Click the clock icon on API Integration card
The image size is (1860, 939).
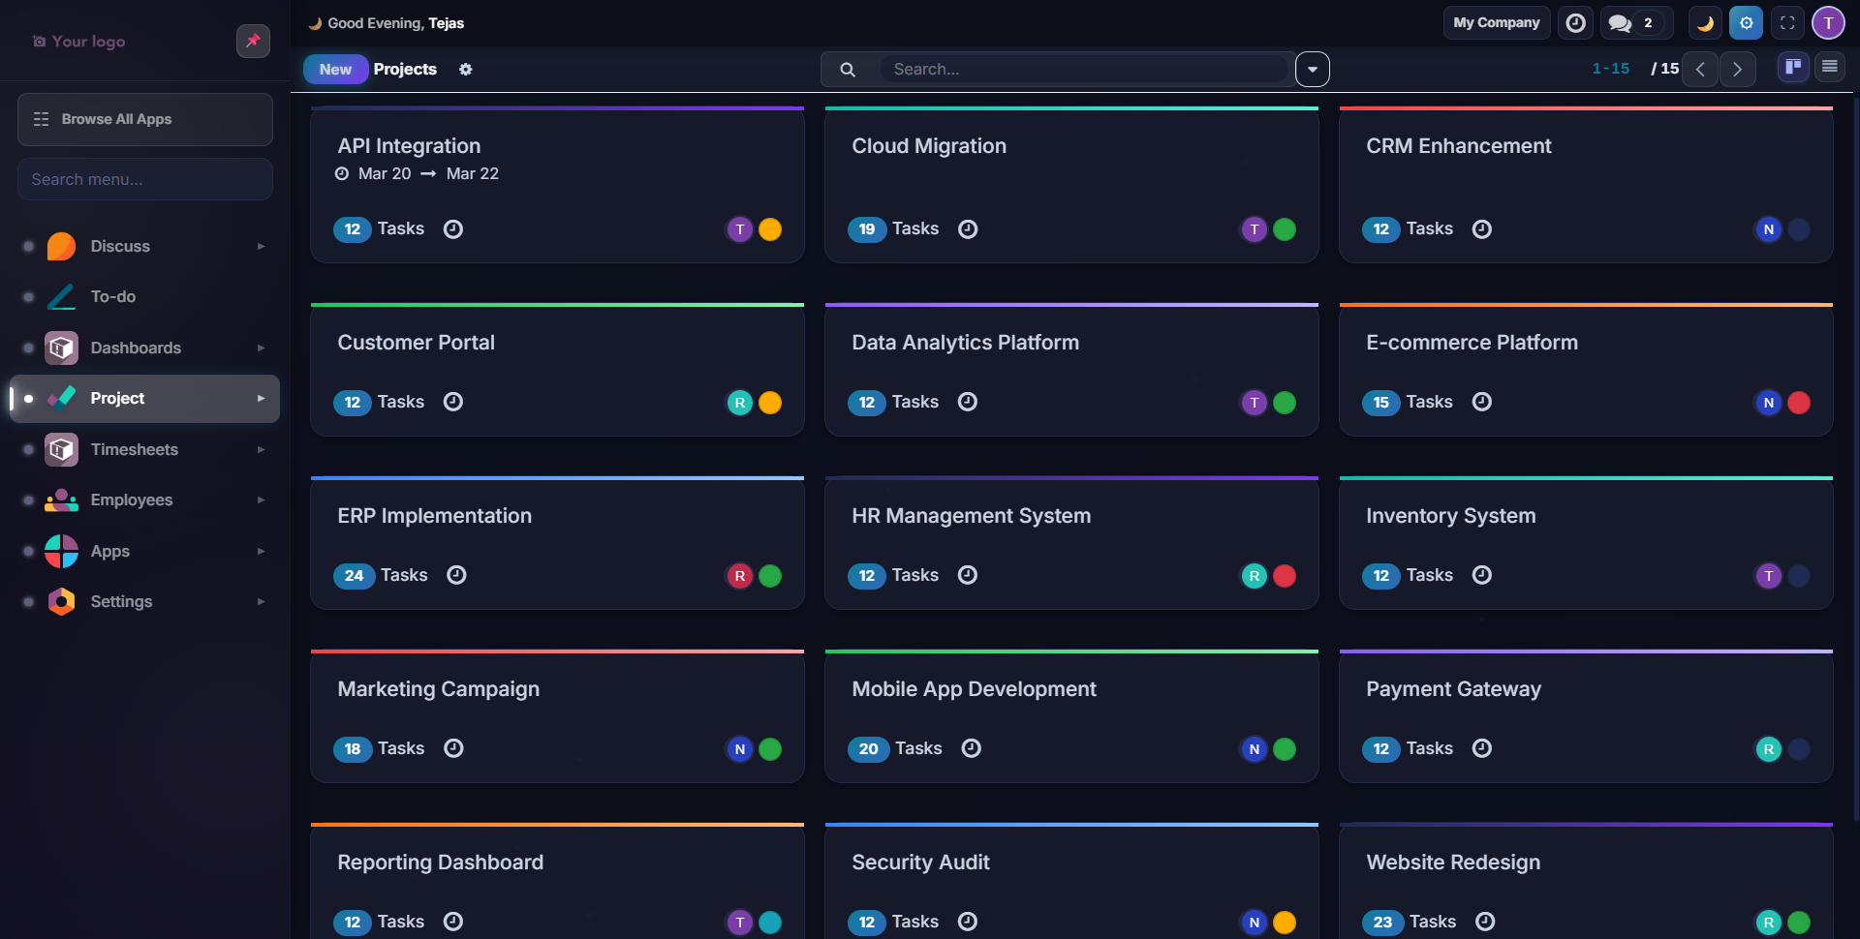tap(453, 229)
